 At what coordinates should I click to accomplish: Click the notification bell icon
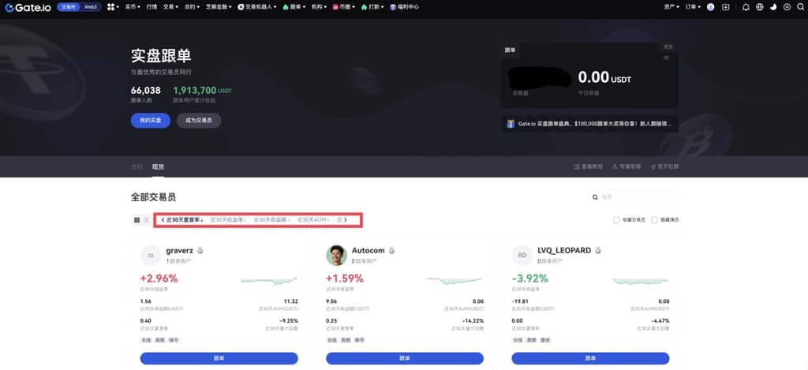746,7
